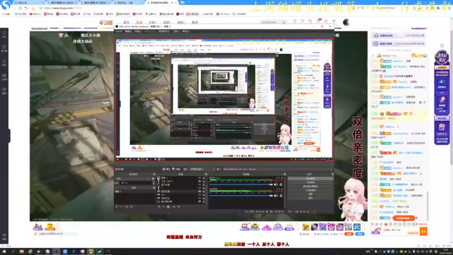Mute the upper audio mixer channel
Image resolution: width=453 pixels, height=255 pixels.
tap(276, 185)
